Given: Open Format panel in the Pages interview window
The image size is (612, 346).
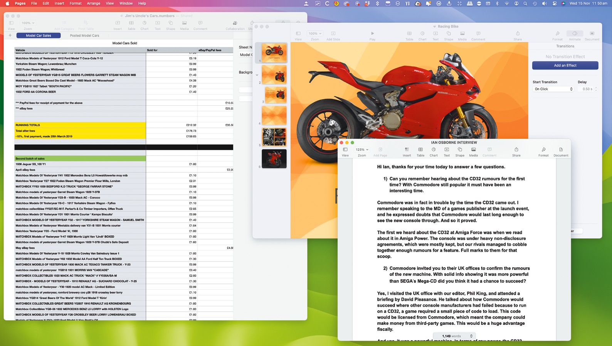Looking at the screenshot, I should click(543, 152).
